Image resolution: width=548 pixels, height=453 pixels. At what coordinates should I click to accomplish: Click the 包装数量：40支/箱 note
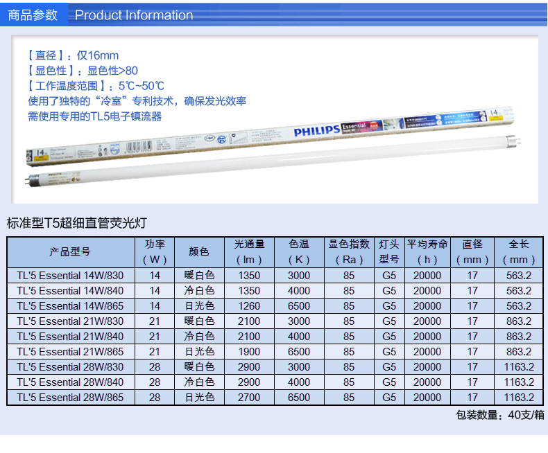point(500,415)
